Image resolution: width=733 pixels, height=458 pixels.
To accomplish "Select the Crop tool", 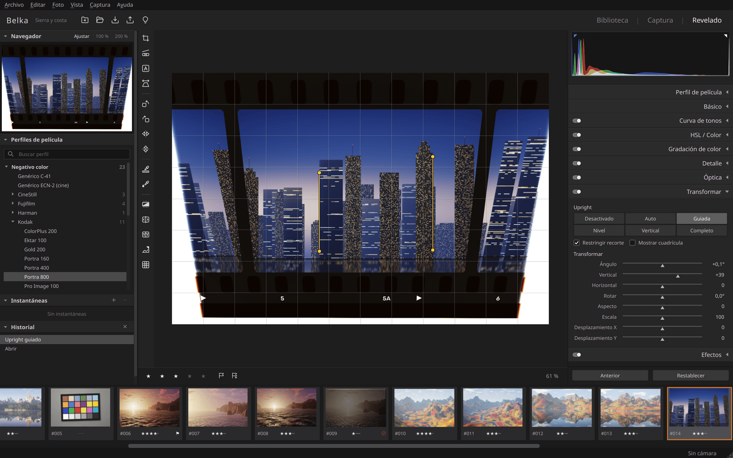I will tap(146, 38).
